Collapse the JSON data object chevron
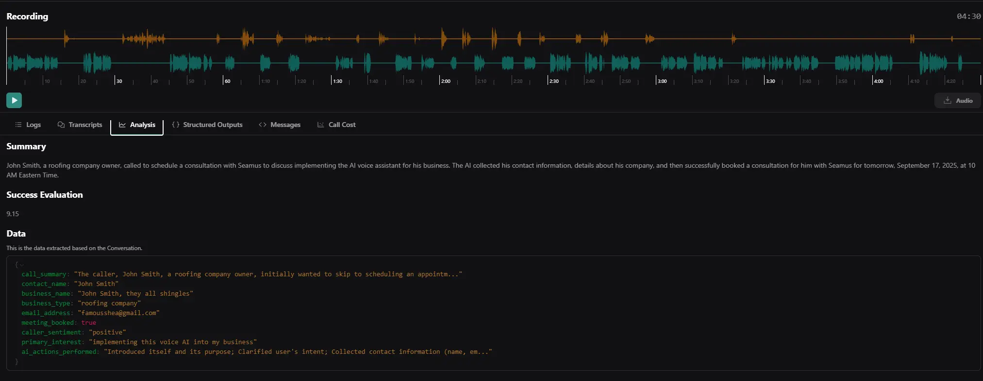The image size is (983, 381). coord(21,265)
